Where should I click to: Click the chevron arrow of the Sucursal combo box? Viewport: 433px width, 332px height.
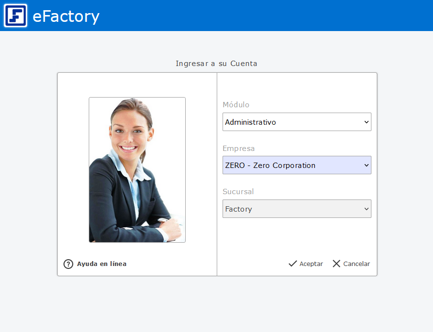[366, 209]
